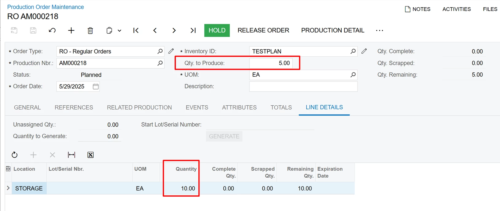The height and width of the screenshot is (211, 500).
Task: Open clipboard dropdown arrow in toolbar
Action: (x=119, y=31)
